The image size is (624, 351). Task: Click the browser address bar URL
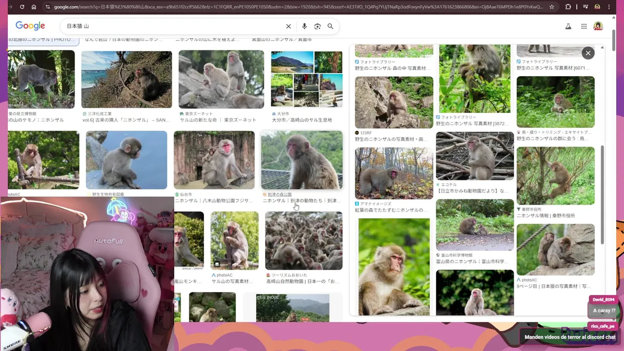pos(297,7)
